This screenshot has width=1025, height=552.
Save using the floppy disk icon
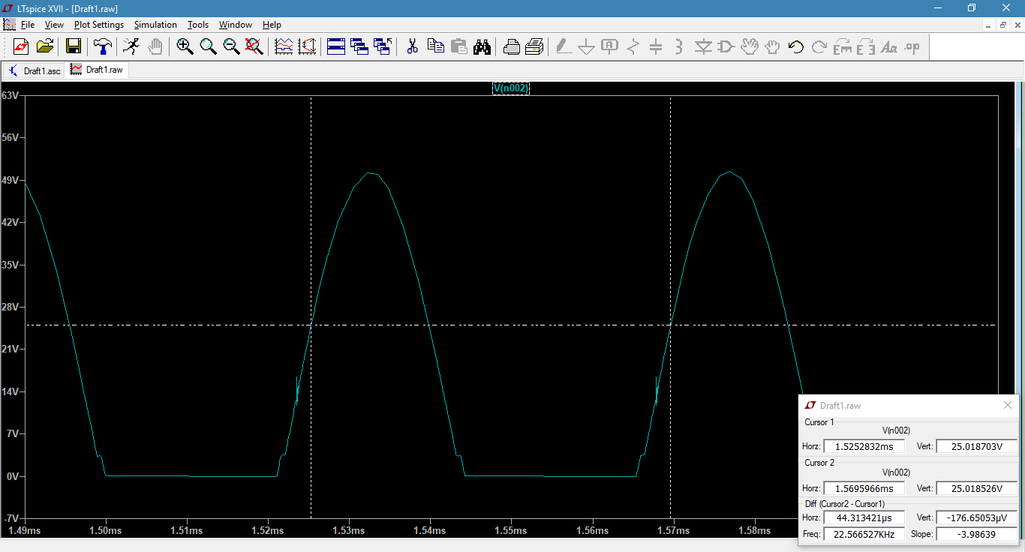tap(74, 46)
